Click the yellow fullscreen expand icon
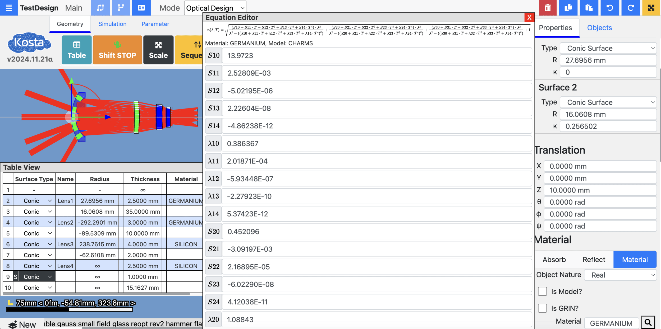Screen dimensions: 661x329 coord(651,8)
